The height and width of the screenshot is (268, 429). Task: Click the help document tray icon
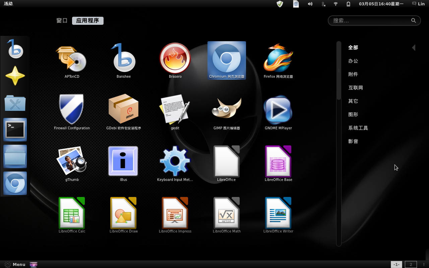click(296, 4)
